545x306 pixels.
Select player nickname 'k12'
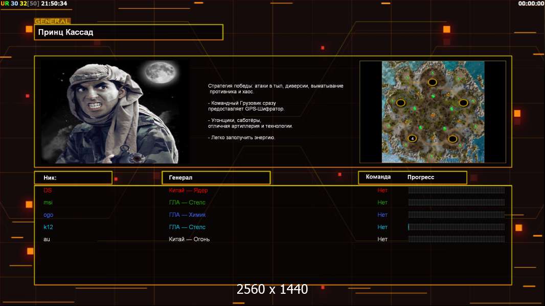point(48,227)
